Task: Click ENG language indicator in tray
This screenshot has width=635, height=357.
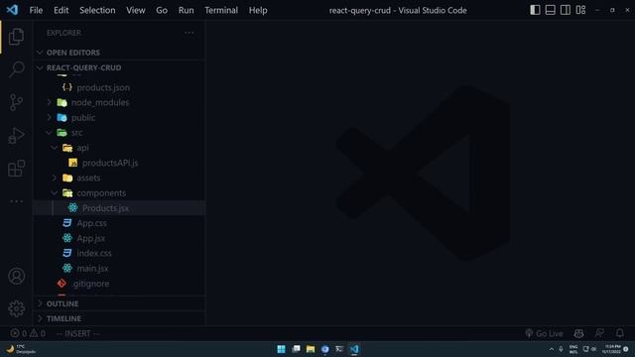Action: (x=573, y=349)
